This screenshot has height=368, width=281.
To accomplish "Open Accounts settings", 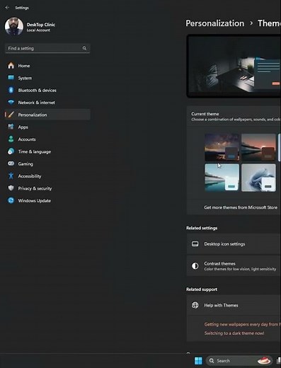I will click(47, 139).
